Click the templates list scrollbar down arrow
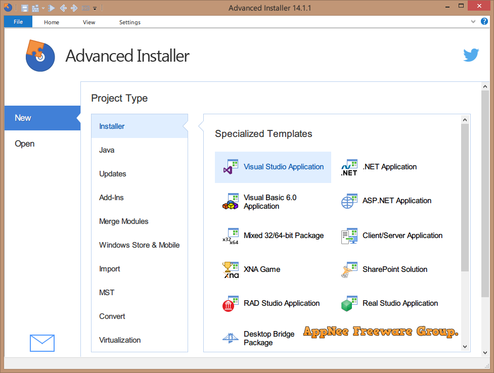 pos(465,347)
